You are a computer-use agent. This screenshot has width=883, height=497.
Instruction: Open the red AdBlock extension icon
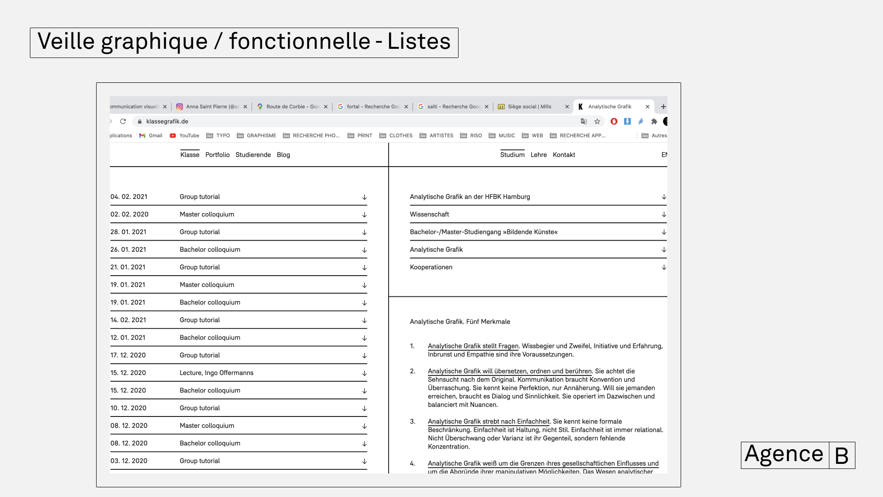[614, 121]
